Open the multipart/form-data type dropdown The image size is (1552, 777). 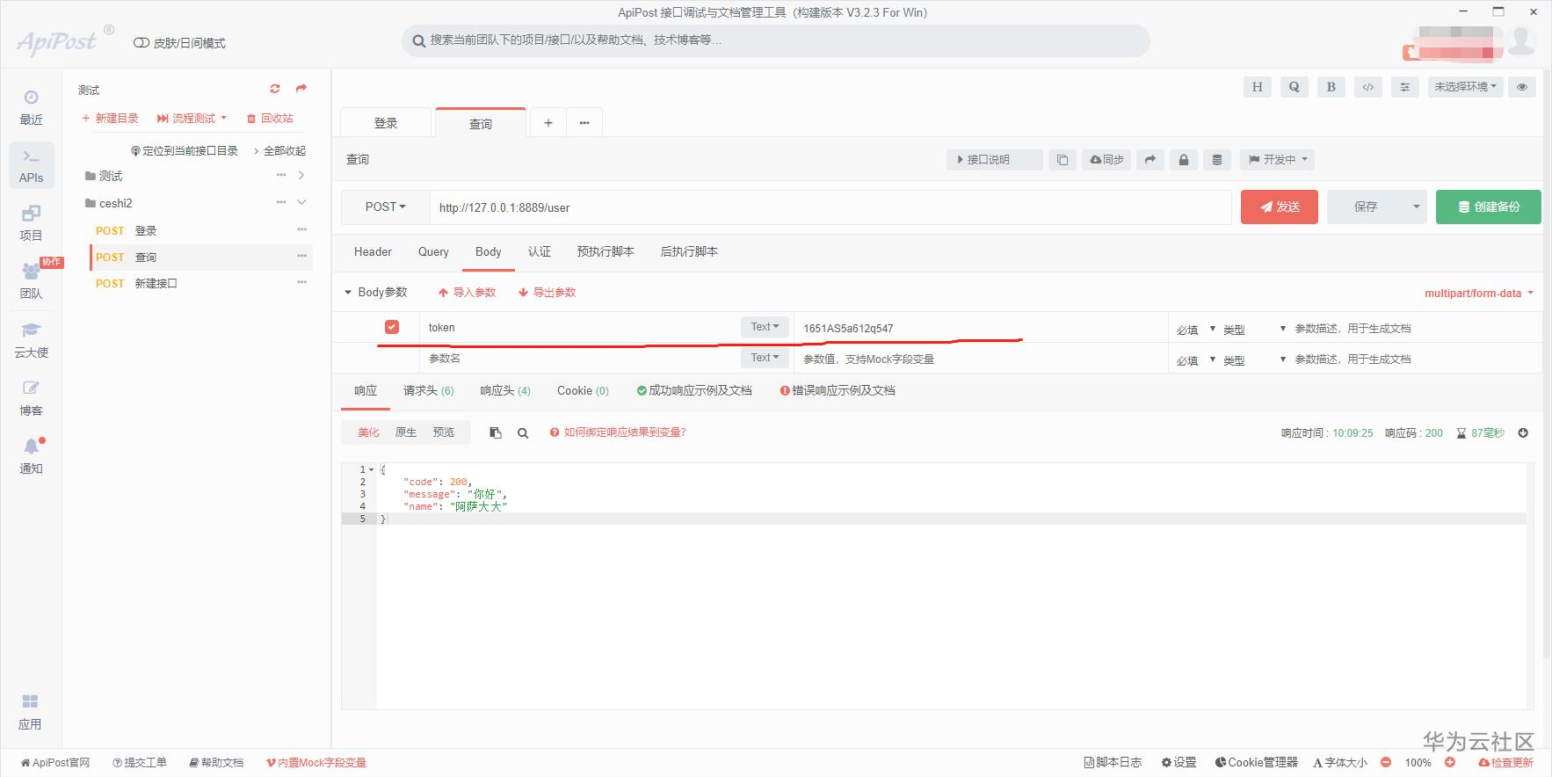pyautogui.click(x=1479, y=294)
